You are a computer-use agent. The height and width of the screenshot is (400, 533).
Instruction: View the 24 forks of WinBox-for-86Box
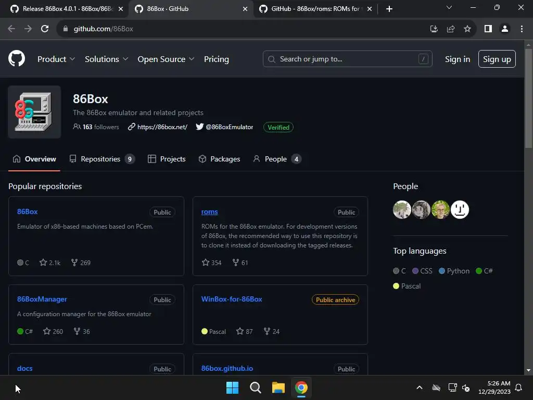272,331
